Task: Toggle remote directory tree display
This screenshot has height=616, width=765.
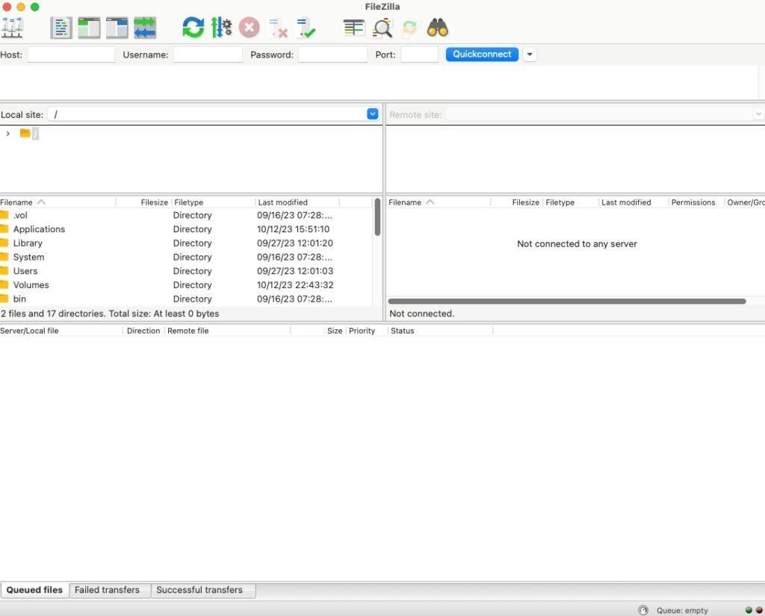Action: (117, 28)
